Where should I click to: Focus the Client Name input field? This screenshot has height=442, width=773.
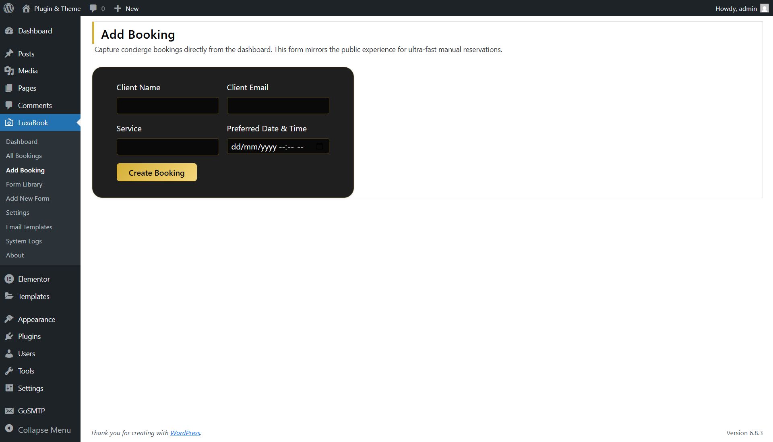(167, 106)
